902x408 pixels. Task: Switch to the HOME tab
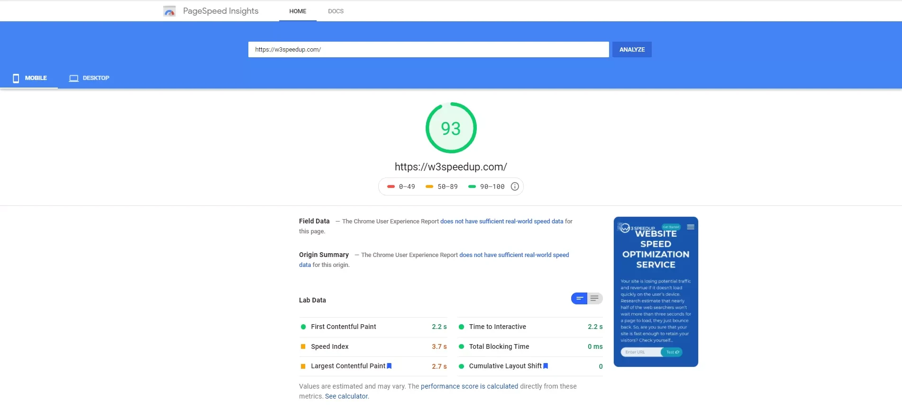coord(298,11)
